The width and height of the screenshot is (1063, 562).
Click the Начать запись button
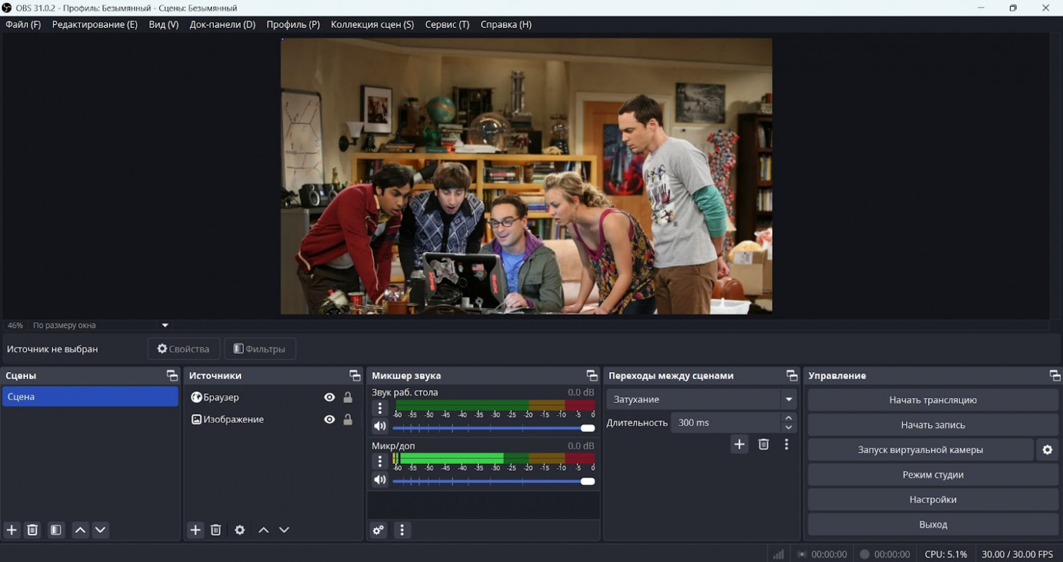[932, 425]
